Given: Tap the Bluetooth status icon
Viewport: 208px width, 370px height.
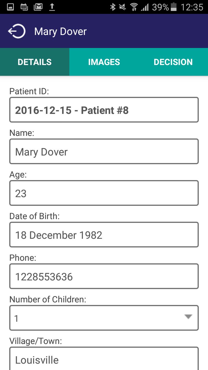Looking at the screenshot, I should (x=113, y=7).
